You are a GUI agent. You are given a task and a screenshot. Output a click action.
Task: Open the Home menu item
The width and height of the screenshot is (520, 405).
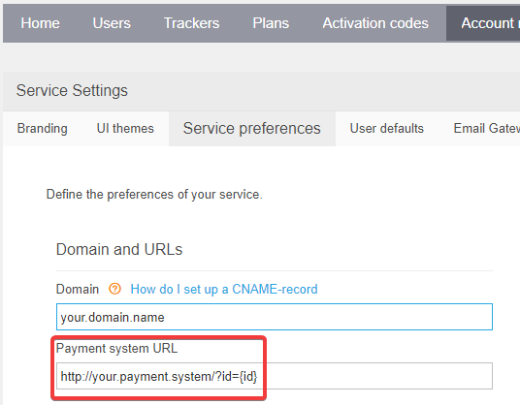(40, 23)
